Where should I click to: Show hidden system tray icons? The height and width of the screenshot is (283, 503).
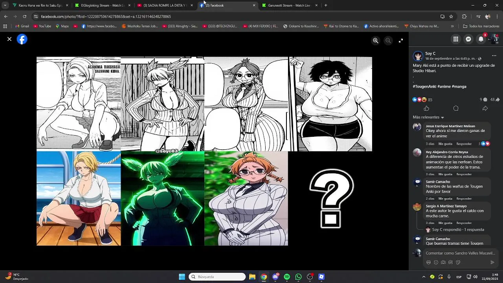pos(424,277)
